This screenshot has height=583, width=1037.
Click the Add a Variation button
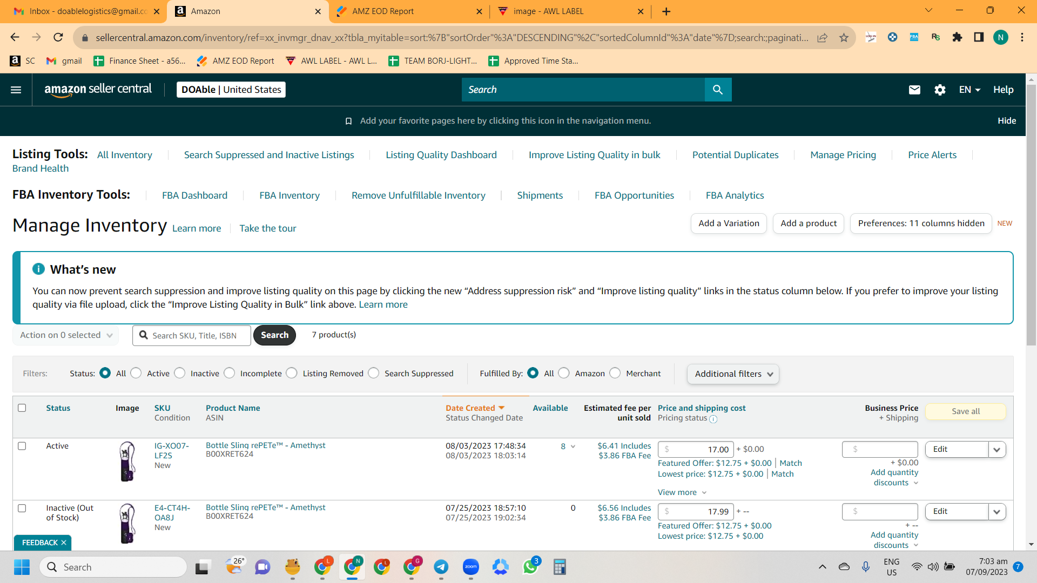729,223
